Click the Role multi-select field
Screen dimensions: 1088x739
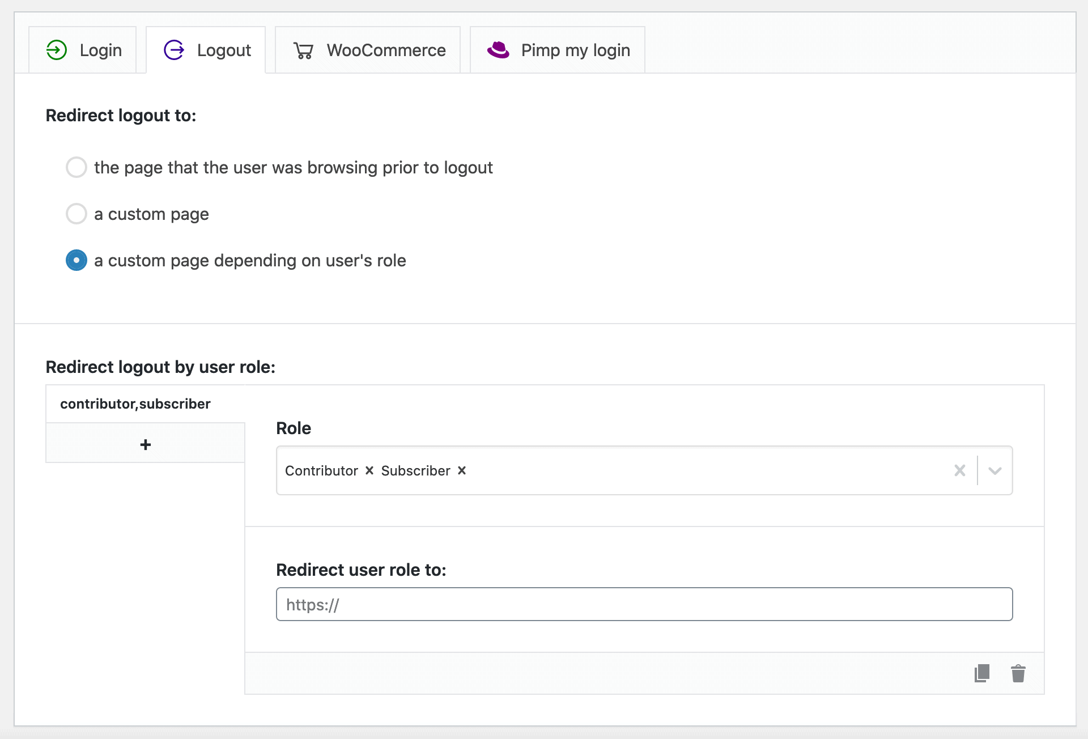click(x=644, y=470)
